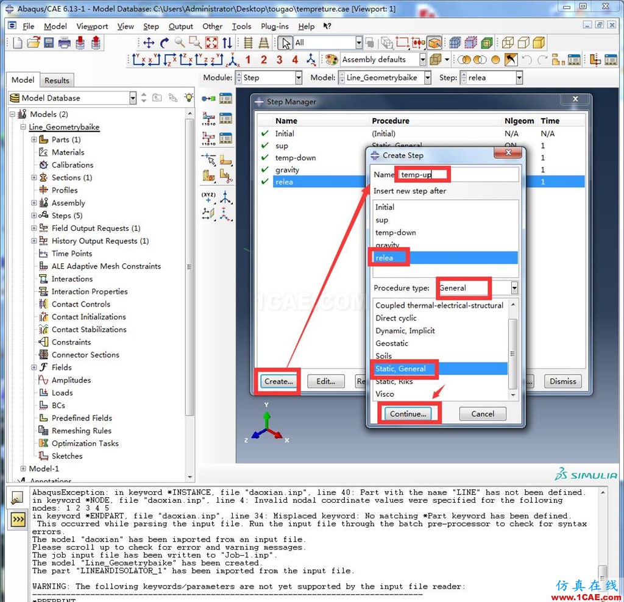Screen dimensions: 624x602
Task: Click the Create Field Output tool
Action: coord(208,118)
